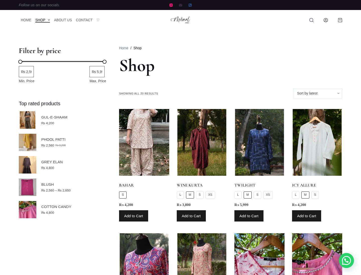Select size M for WINE KURTA

tap(190, 195)
